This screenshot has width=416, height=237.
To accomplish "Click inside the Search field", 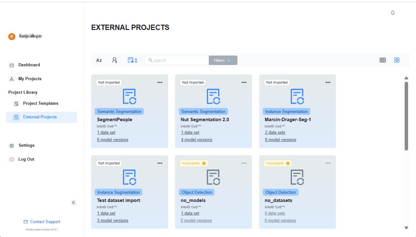I will pyautogui.click(x=177, y=60).
